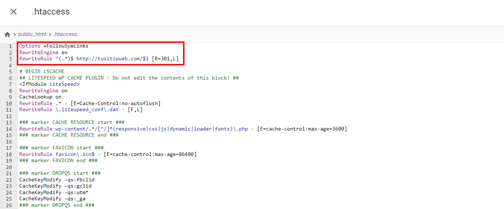504x209 pixels.
Task: Click 'marker CACHE RESOURCE end' comment
Action: click(x=69, y=135)
